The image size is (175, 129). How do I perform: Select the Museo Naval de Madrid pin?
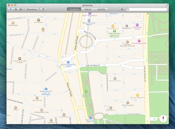click(x=89, y=20)
